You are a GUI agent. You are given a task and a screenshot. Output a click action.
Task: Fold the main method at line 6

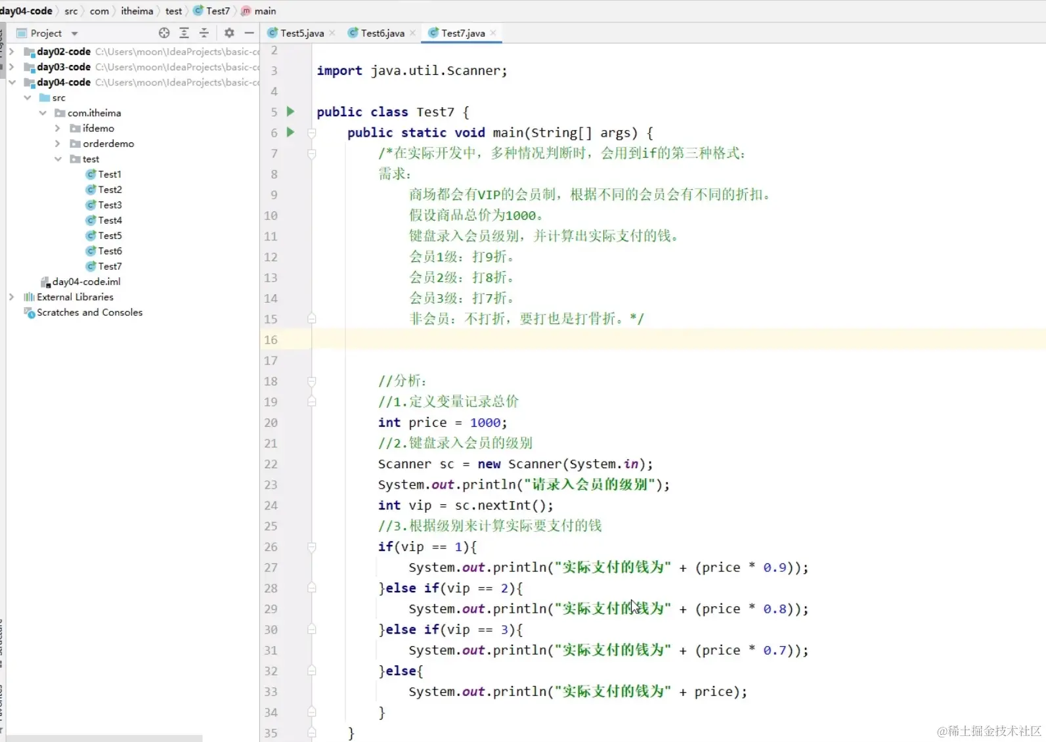point(312,133)
